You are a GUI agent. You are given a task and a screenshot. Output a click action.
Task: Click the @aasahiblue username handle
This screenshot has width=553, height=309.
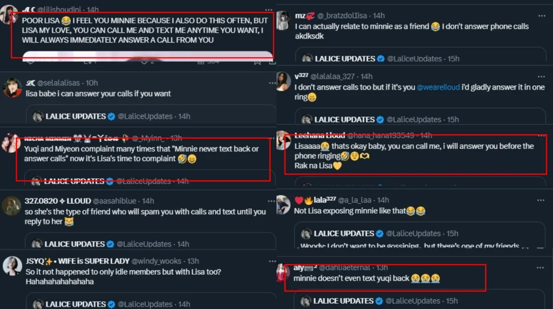point(116,201)
